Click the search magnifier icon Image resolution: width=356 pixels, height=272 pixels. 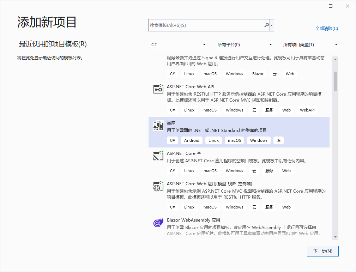click(x=266, y=25)
